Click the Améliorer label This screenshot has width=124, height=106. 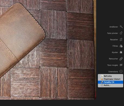(x=114, y=27)
